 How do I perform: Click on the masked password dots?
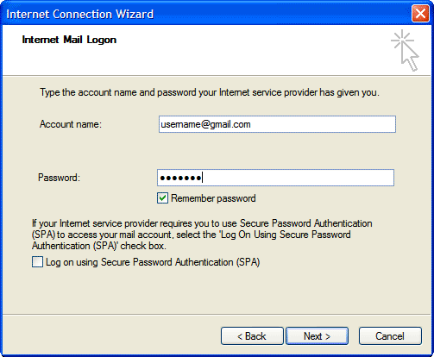point(180,178)
